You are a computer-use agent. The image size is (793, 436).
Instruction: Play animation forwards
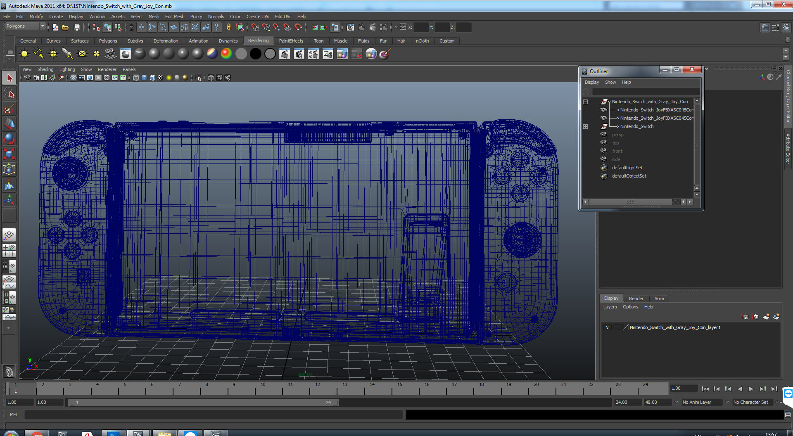[751, 389]
